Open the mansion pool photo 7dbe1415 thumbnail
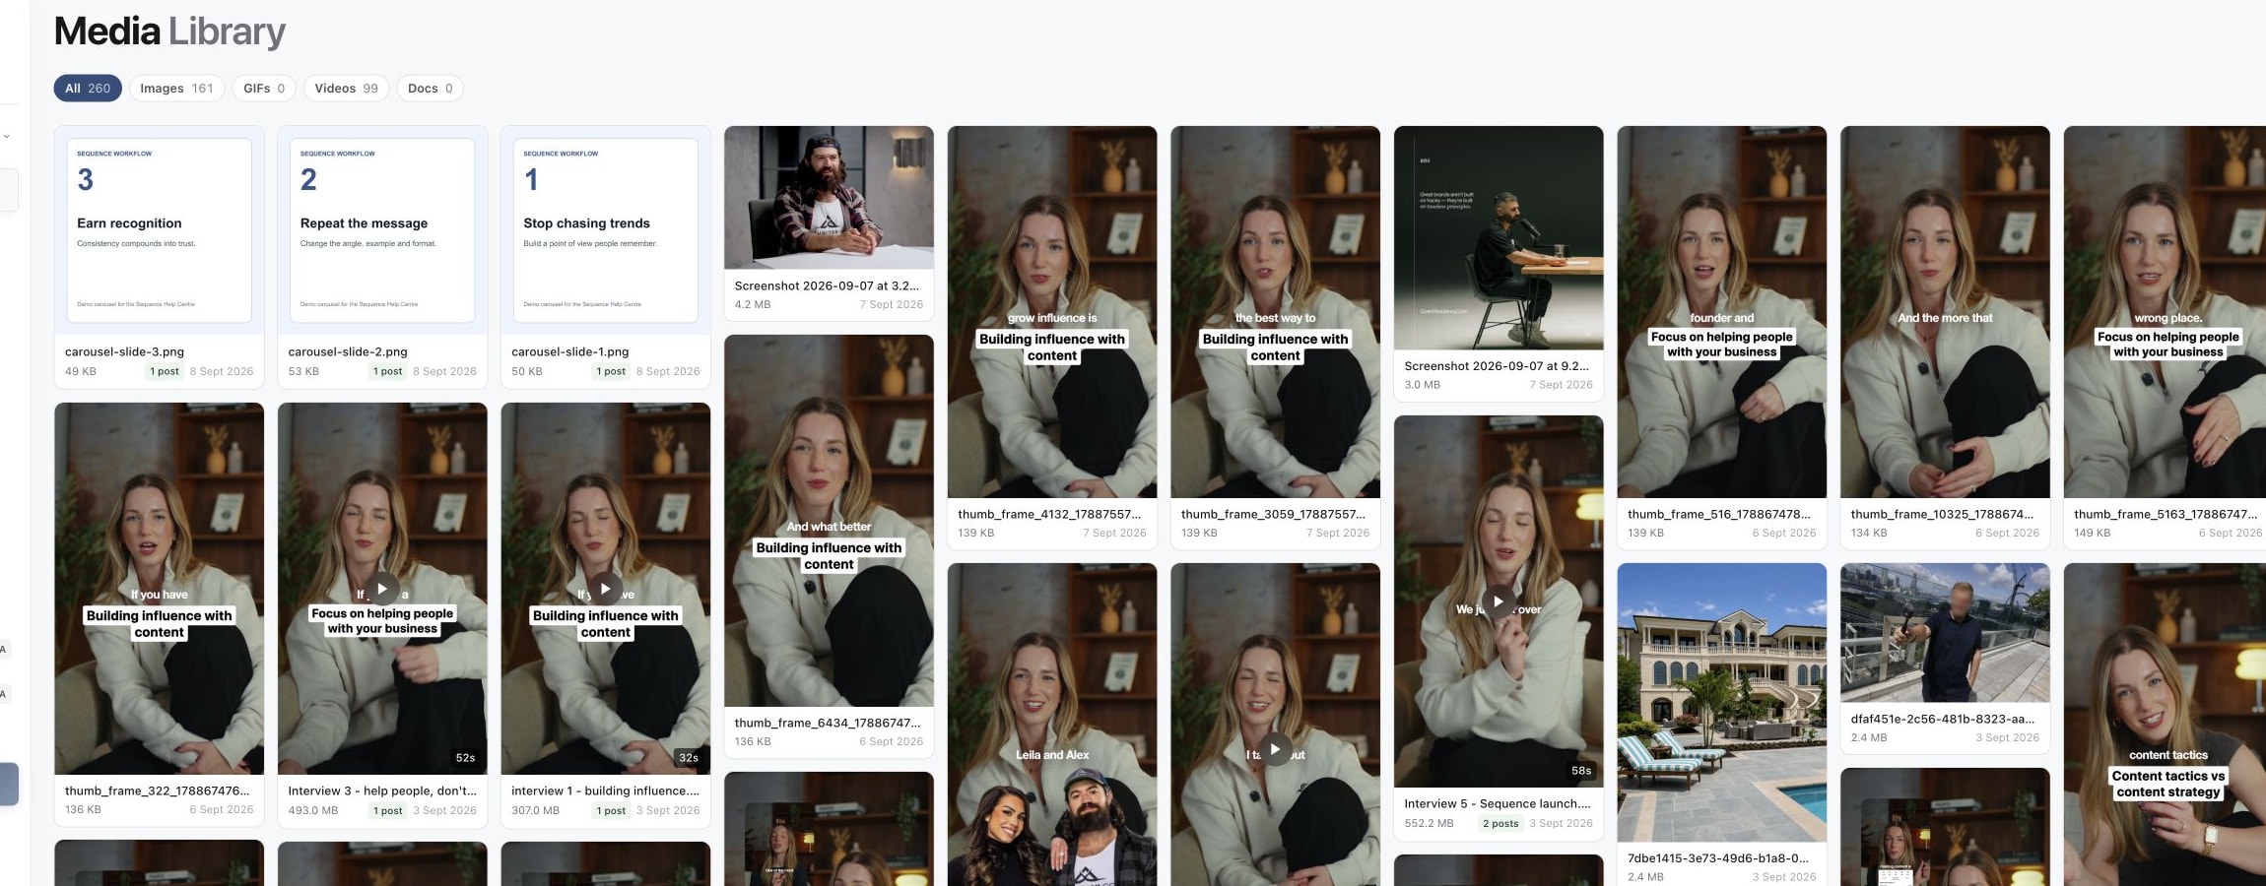The image size is (2266, 886). tap(1722, 702)
